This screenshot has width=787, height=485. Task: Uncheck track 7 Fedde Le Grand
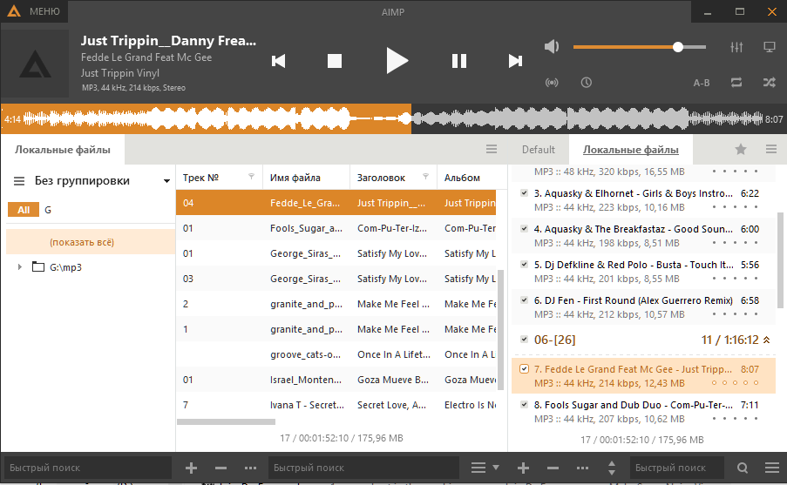click(x=524, y=369)
